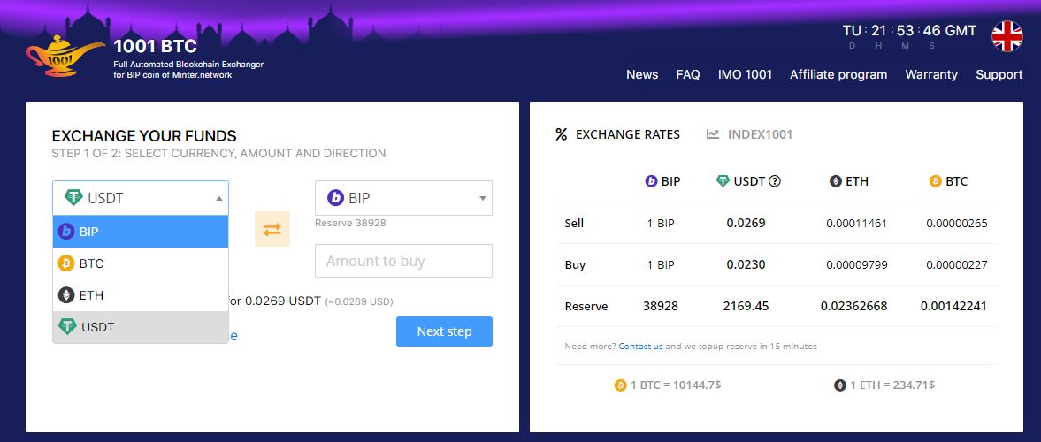Click the 1001 BTC site title

pos(155,47)
